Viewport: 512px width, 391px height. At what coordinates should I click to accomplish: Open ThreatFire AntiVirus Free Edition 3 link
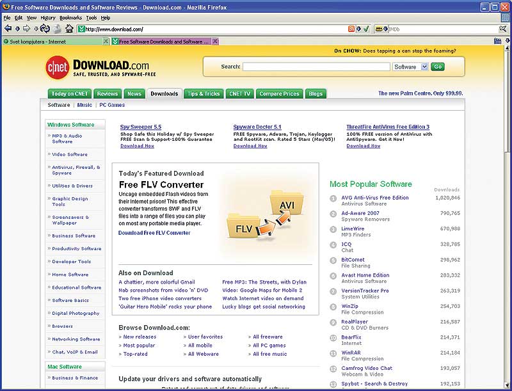click(388, 127)
